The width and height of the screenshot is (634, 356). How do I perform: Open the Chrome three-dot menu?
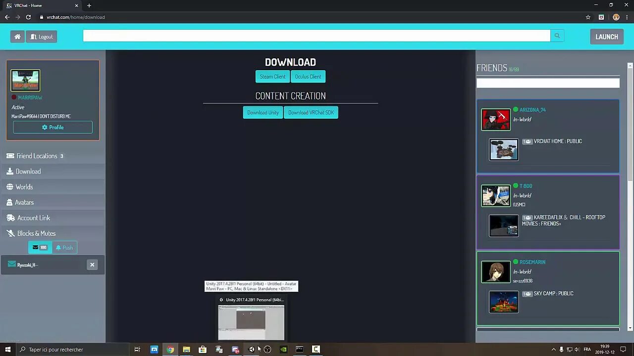[x=627, y=17]
